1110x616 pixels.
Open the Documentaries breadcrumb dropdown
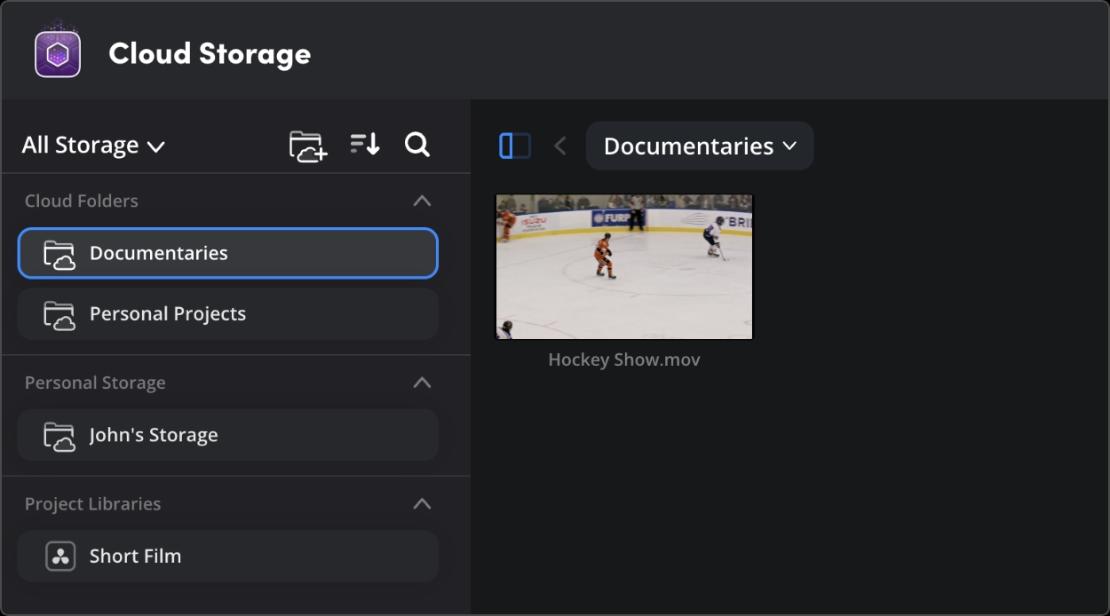pos(700,146)
